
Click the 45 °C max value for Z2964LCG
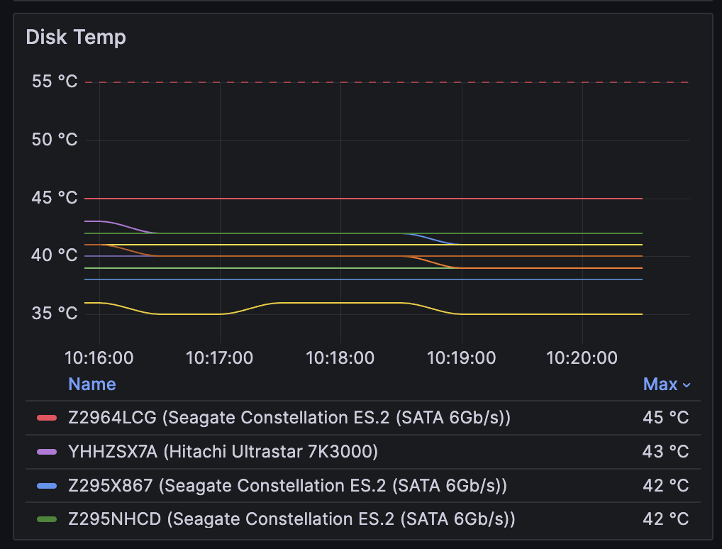pos(665,418)
